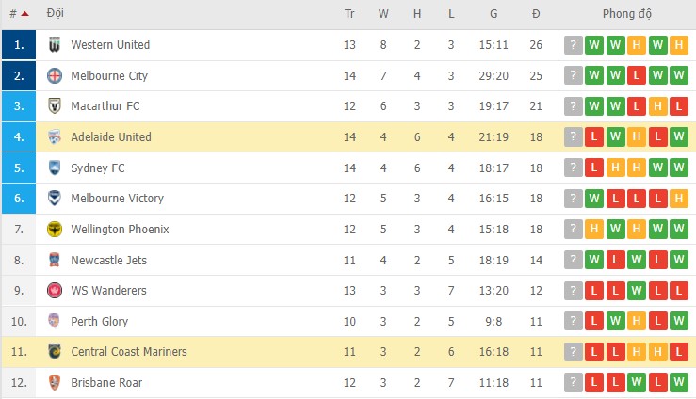Sort table by the W wins column
696x399 pixels.
(383, 14)
